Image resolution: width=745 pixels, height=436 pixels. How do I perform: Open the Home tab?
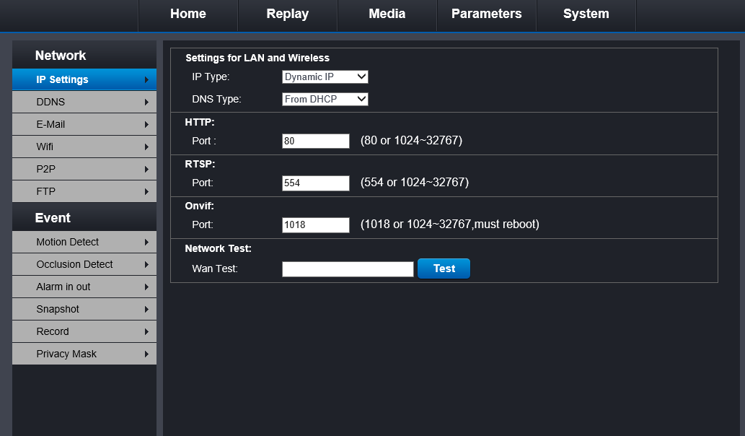click(x=188, y=14)
